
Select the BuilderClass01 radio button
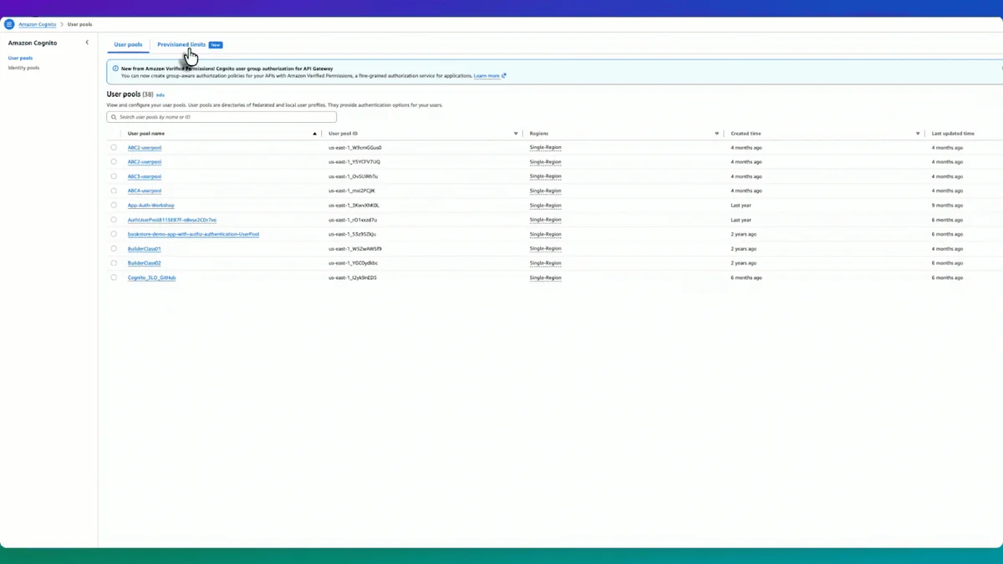pos(114,248)
